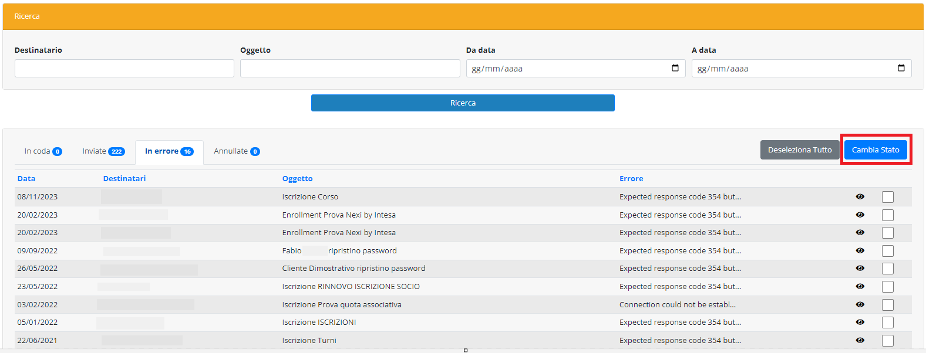Tick the checkbox for the 09/09/2022 row
Viewport: 926px width, 353px height.
pyautogui.click(x=887, y=251)
